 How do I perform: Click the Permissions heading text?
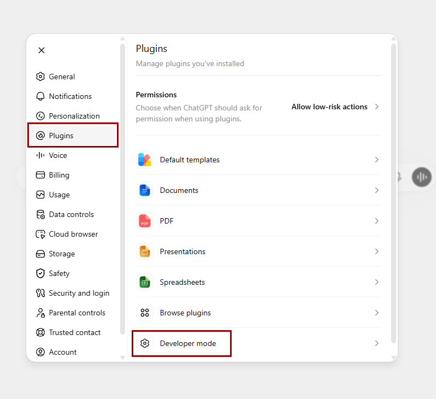click(156, 95)
